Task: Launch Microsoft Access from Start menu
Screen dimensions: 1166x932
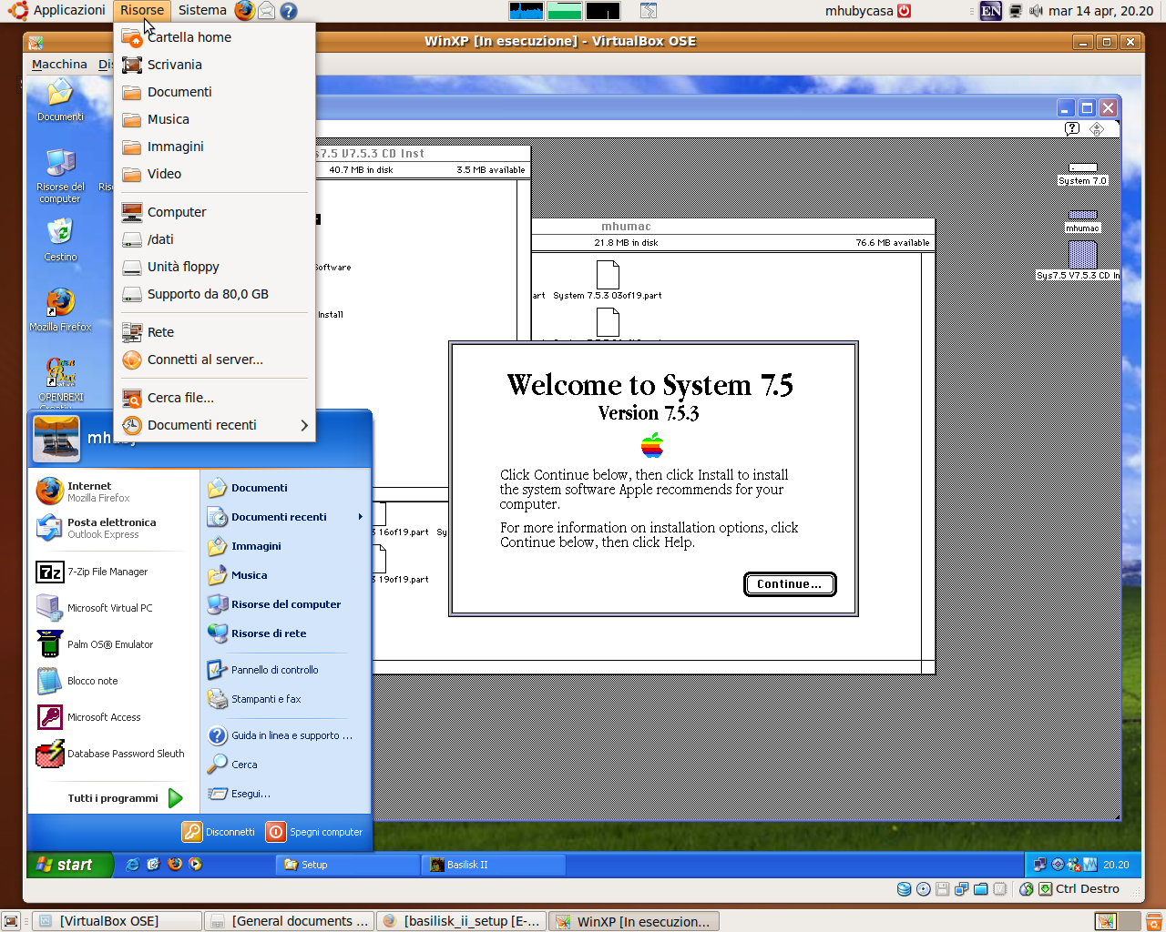Action: [114, 717]
